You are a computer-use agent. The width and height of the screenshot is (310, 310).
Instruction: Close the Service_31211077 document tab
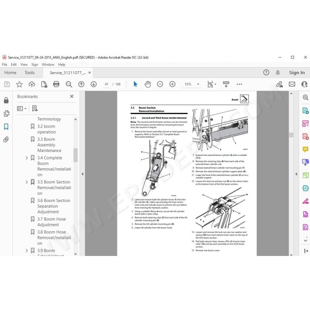click(89, 73)
